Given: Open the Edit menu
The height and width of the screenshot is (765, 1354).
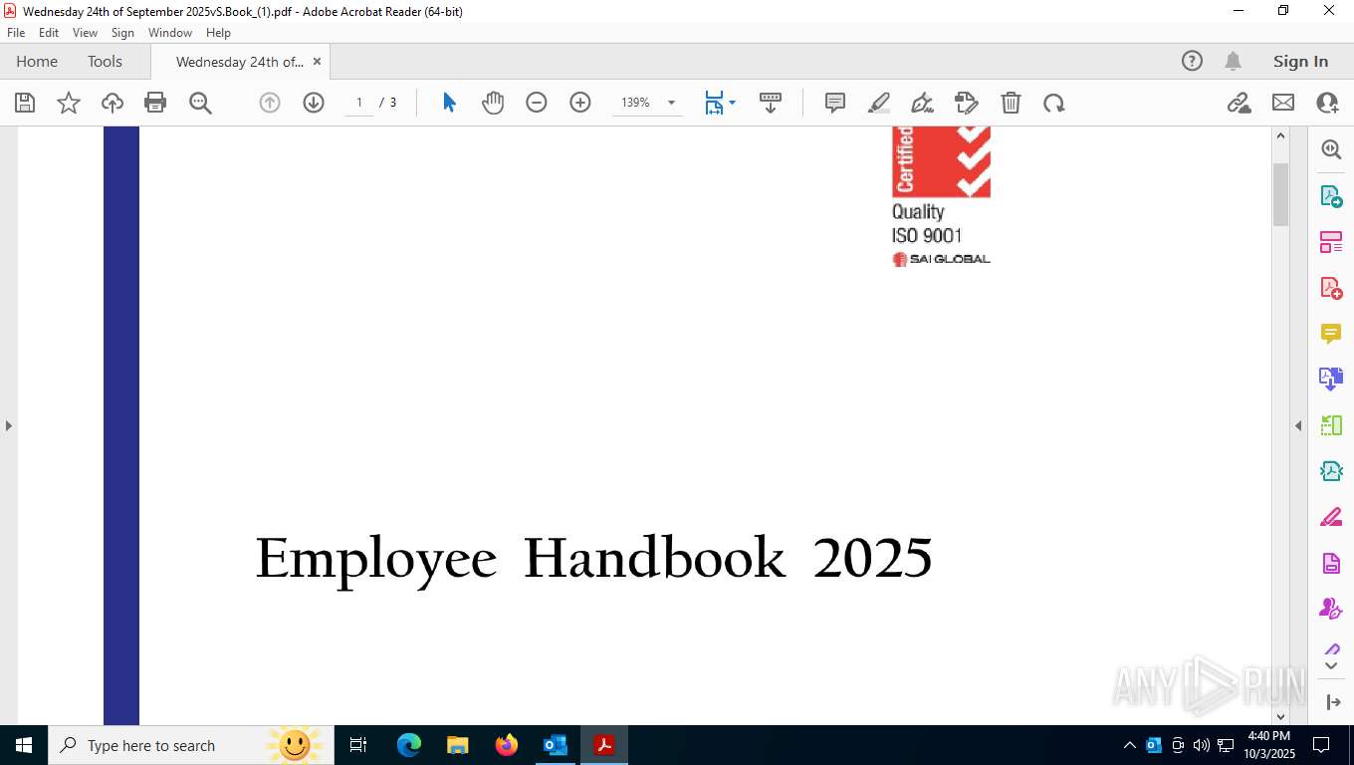Looking at the screenshot, I should point(49,33).
